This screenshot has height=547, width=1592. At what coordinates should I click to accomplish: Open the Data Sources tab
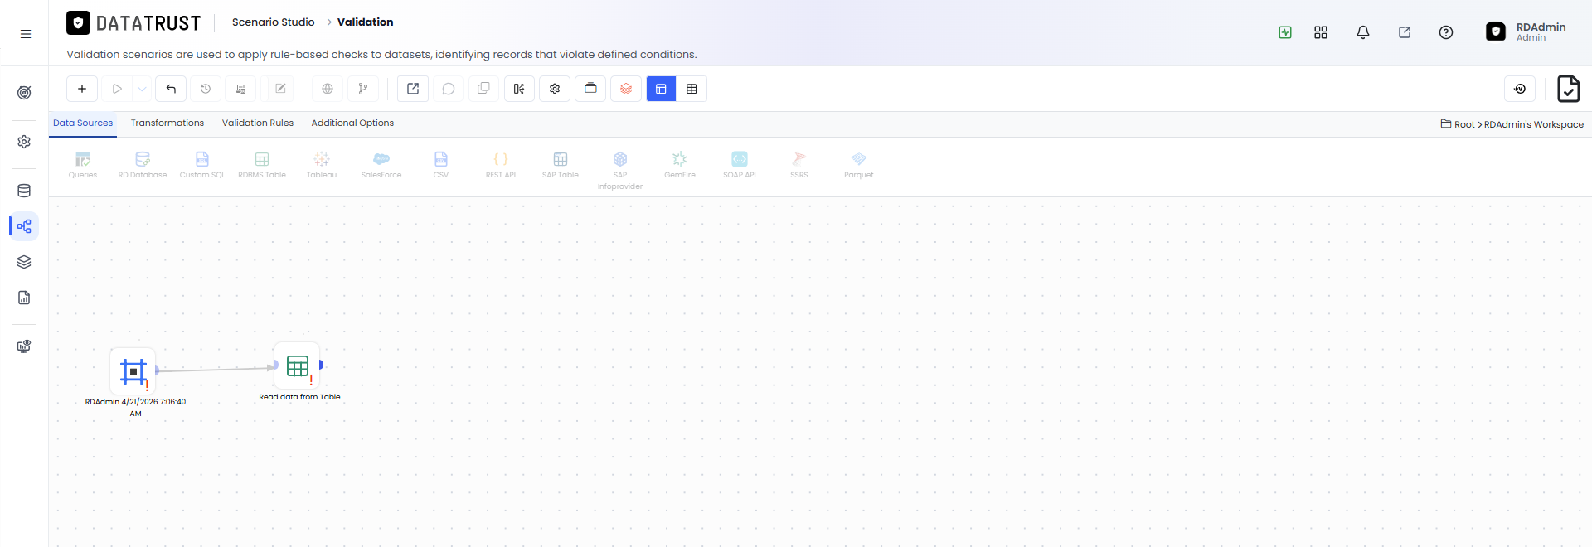click(x=83, y=123)
